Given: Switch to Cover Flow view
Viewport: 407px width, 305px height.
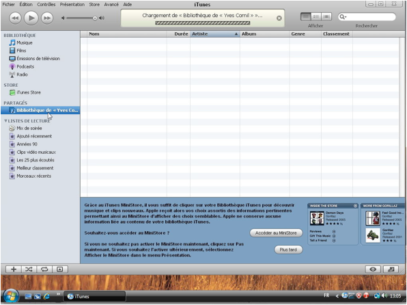Looking at the screenshot, I should pos(326,16).
